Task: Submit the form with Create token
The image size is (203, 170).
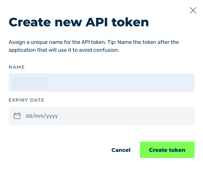Action: (167, 150)
